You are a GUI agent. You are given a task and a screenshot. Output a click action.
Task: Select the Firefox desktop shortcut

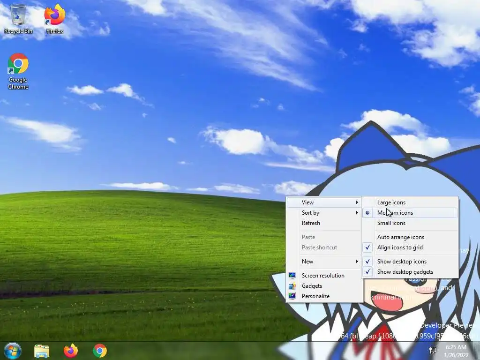click(55, 19)
